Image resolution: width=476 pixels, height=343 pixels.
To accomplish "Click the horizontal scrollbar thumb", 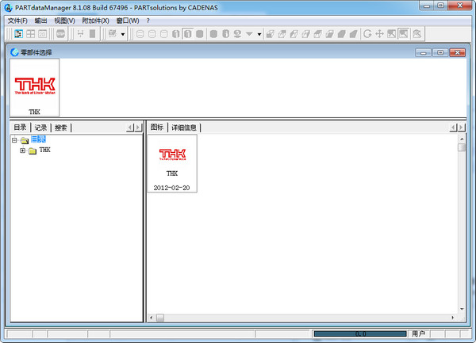I will 160,318.
